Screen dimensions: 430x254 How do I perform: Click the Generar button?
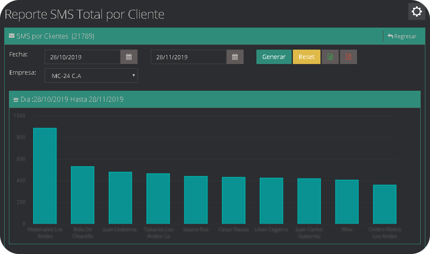[274, 56]
